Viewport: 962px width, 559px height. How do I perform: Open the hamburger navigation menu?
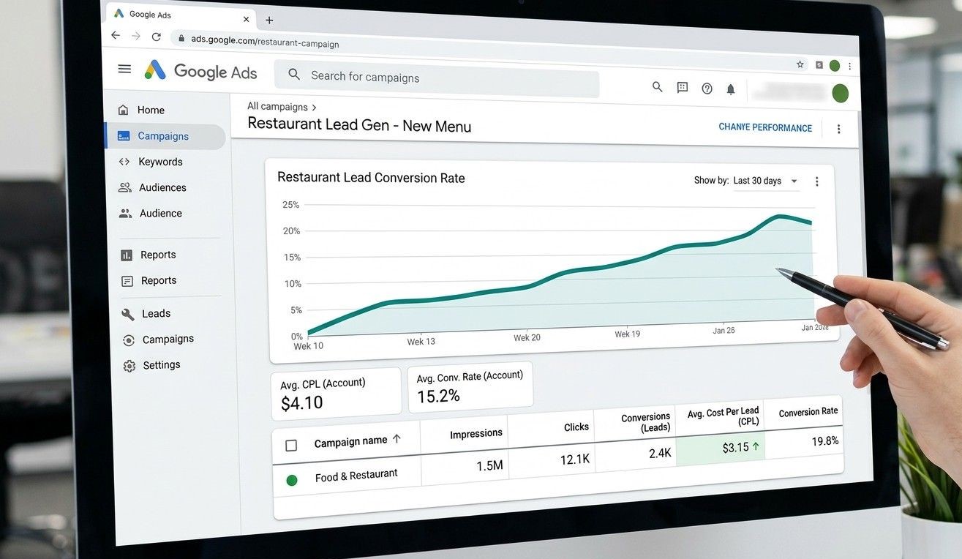(x=124, y=69)
